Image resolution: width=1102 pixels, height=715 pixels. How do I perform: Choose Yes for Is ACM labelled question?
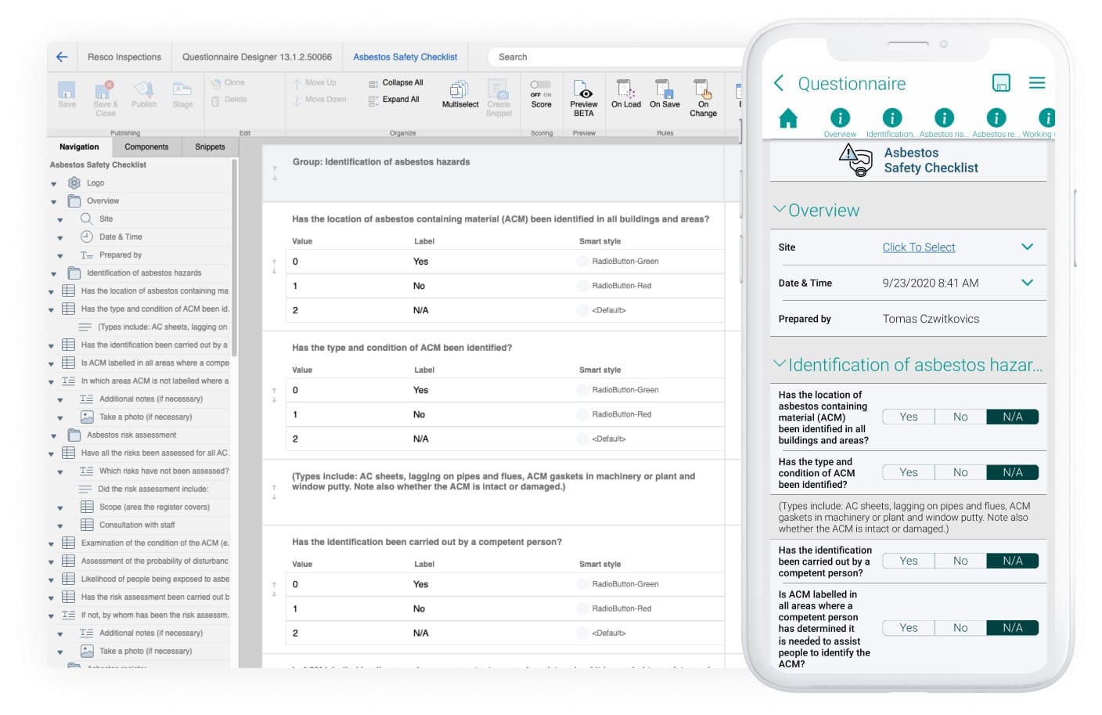(908, 627)
